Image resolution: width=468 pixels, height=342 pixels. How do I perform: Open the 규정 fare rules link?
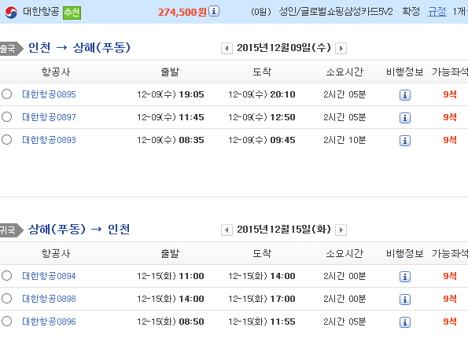click(437, 12)
